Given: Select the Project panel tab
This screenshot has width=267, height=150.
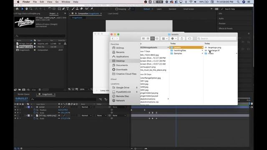Looking at the screenshot, I should coord(53,13).
